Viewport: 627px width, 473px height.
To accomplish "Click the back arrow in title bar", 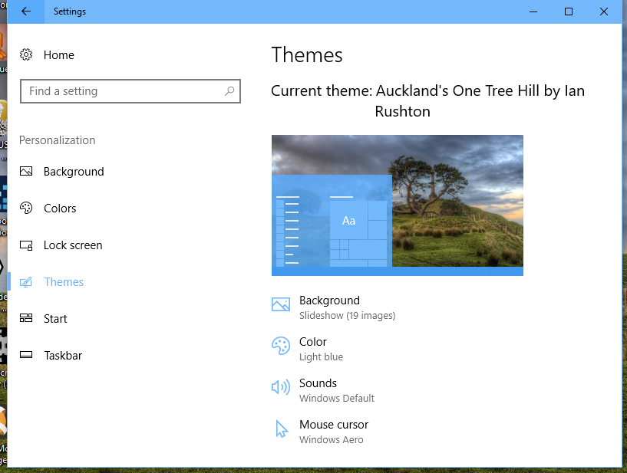I will pos(26,11).
